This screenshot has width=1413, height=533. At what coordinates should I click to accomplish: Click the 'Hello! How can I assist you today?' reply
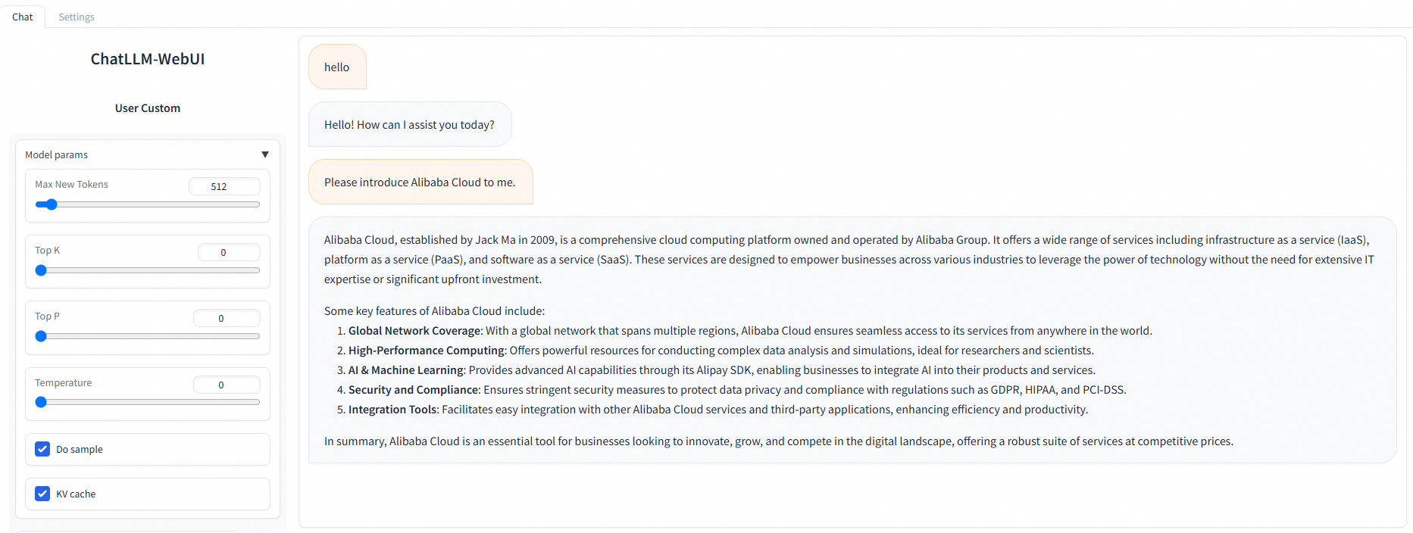tap(410, 124)
